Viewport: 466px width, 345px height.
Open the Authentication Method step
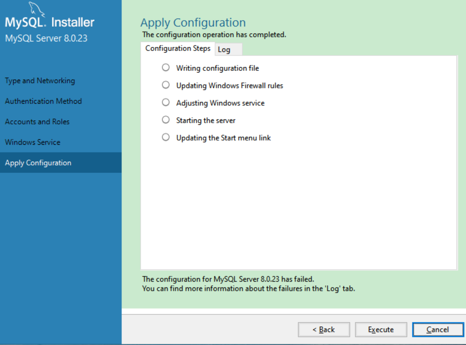pyautogui.click(x=43, y=101)
